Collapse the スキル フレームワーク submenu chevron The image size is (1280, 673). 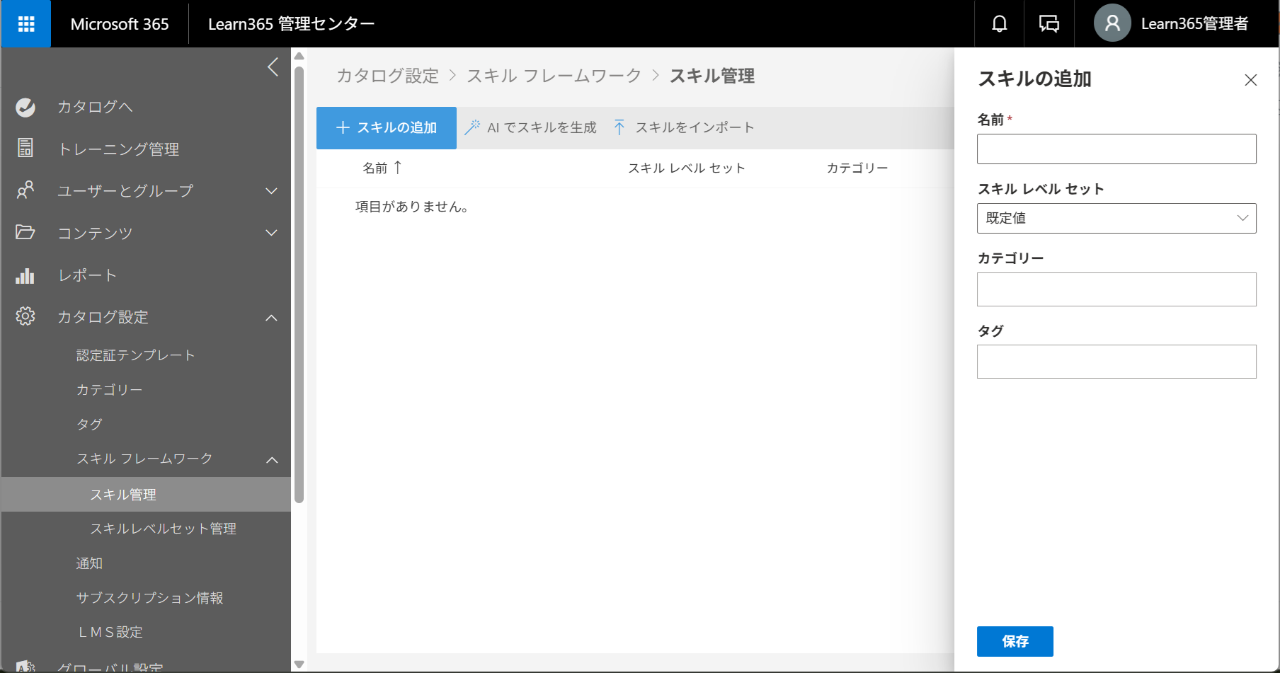[272, 460]
